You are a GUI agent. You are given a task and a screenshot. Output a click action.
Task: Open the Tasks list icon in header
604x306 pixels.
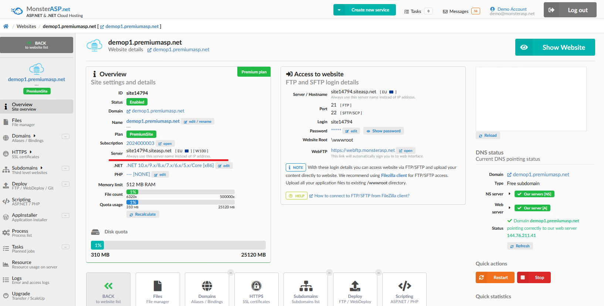click(407, 11)
